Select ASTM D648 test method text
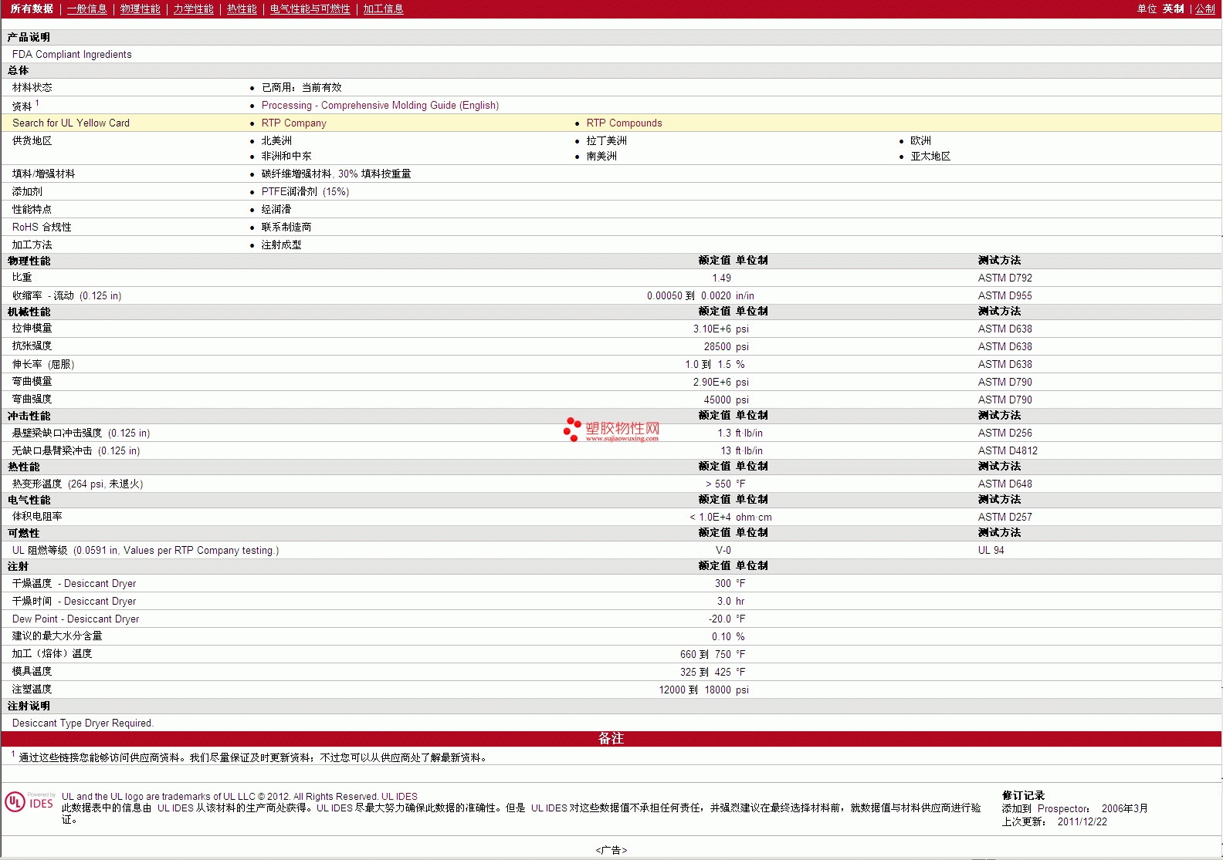Image resolution: width=1223 pixels, height=860 pixels. 1004,484
